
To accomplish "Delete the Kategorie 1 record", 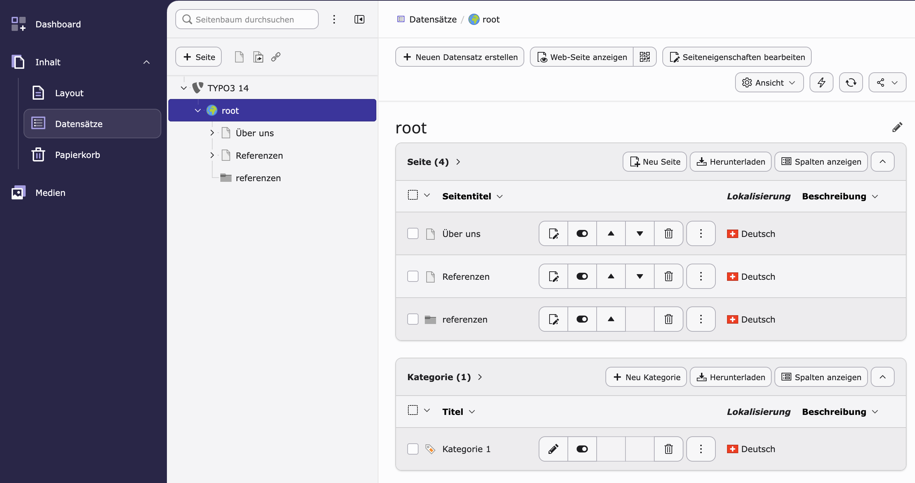I will 668,449.
